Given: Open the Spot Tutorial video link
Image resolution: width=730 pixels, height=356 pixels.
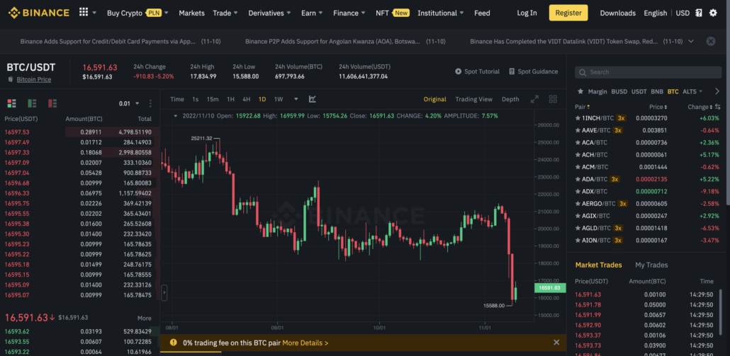Looking at the screenshot, I should [477, 71].
